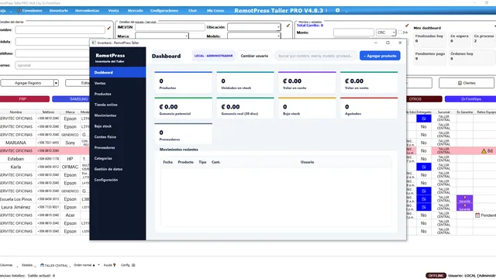Screen dimensions: 496x279
Task: Select Proveedores in inventory sidebar
Action: coord(118,148)
